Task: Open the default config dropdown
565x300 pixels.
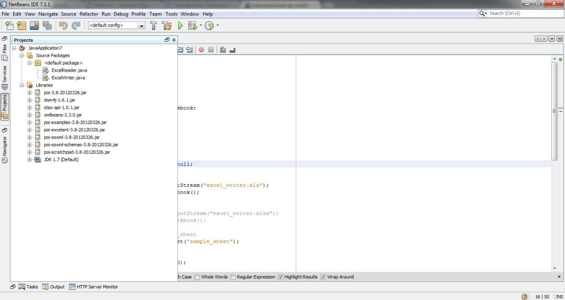Action: click(x=142, y=25)
